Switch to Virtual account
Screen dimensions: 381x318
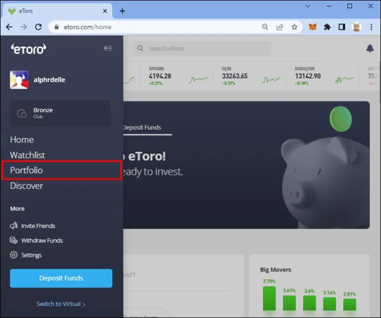[x=61, y=304]
